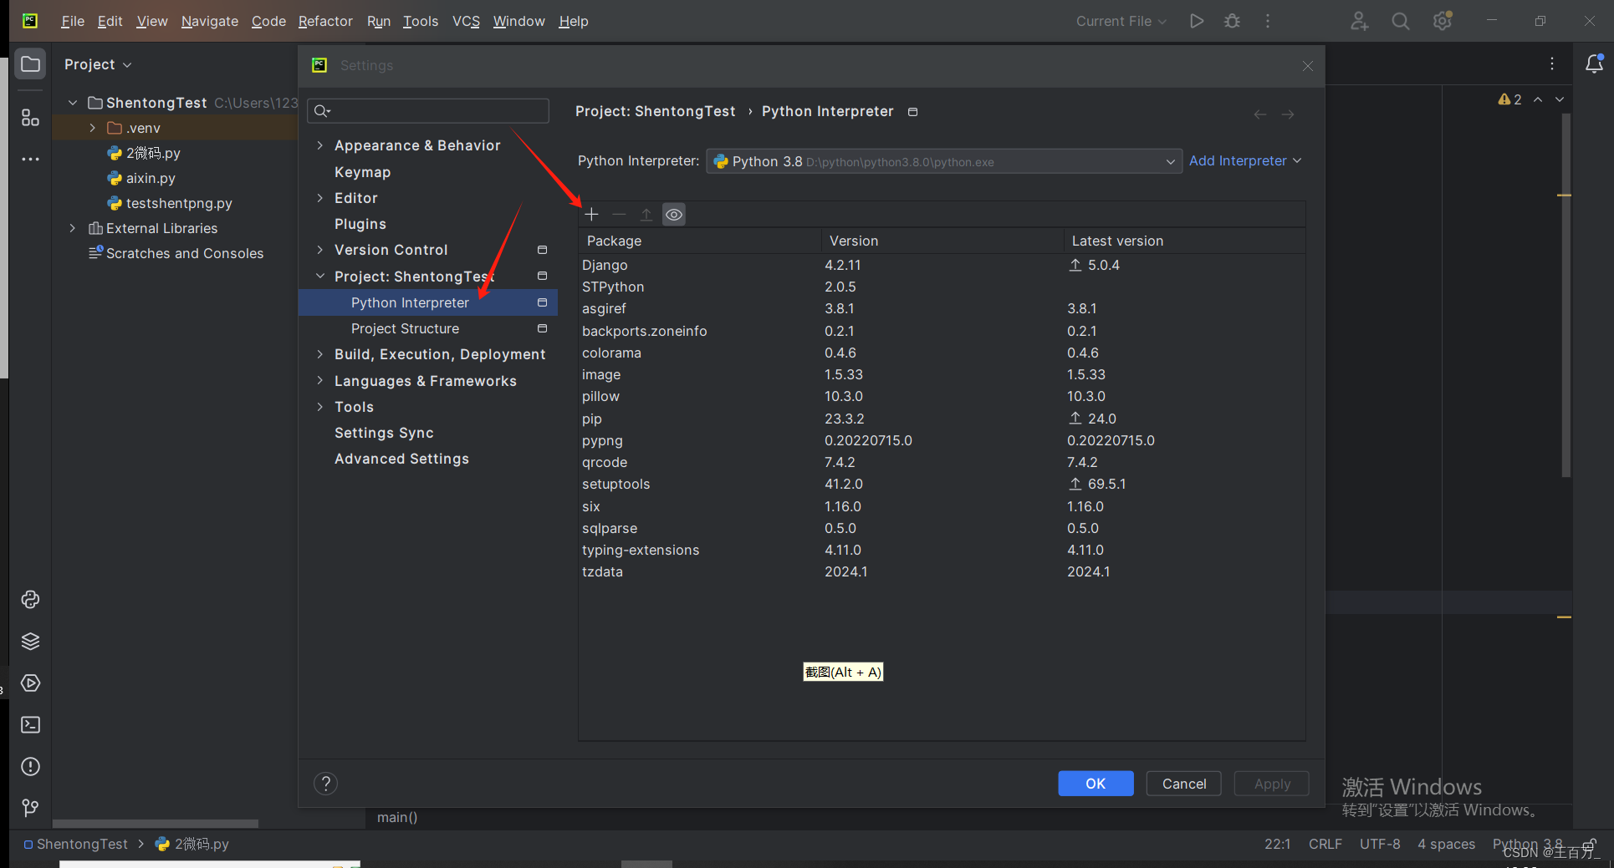Click the CRLF line separator status entry
The height and width of the screenshot is (868, 1614).
pos(1325,844)
